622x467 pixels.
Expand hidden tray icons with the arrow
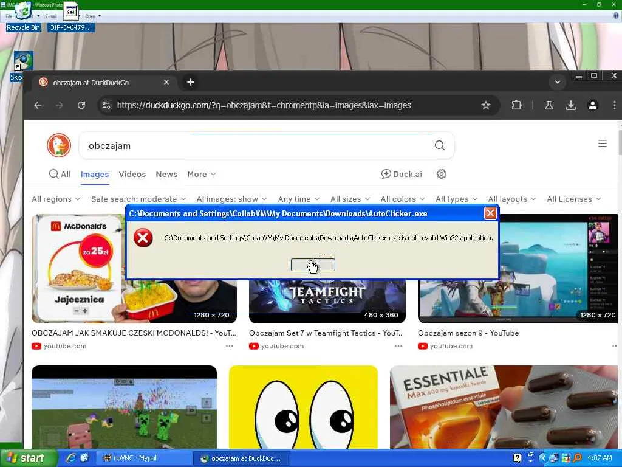click(542, 458)
